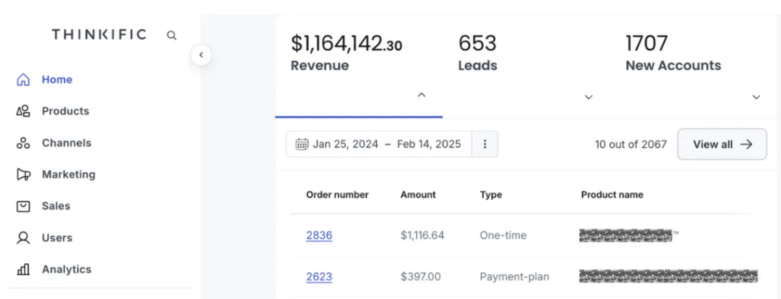Screen dimensions: 781x299
Task: Click the Users person icon
Action: click(x=23, y=238)
